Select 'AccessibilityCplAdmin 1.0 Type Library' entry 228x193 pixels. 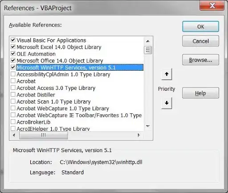click(63, 74)
